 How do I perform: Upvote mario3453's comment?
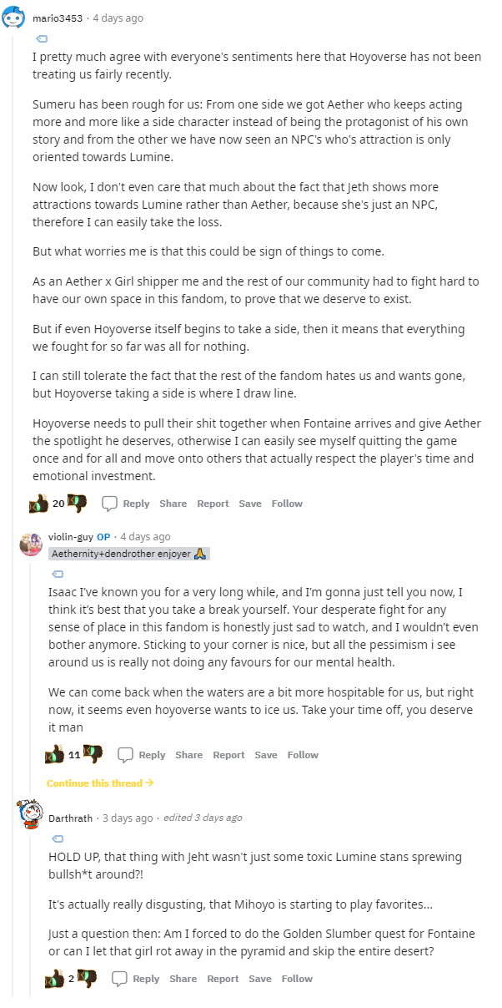coord(39,504)
